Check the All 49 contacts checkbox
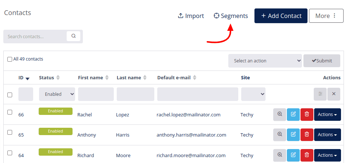 (10, 59)
